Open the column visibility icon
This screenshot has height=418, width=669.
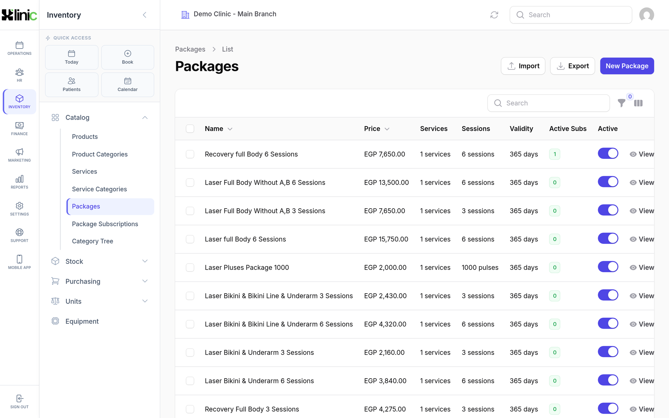click(x=638, y=103)
